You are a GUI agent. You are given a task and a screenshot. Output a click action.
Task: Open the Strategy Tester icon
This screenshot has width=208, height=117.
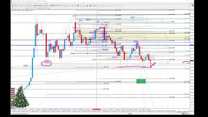click(x=31, y=6)
